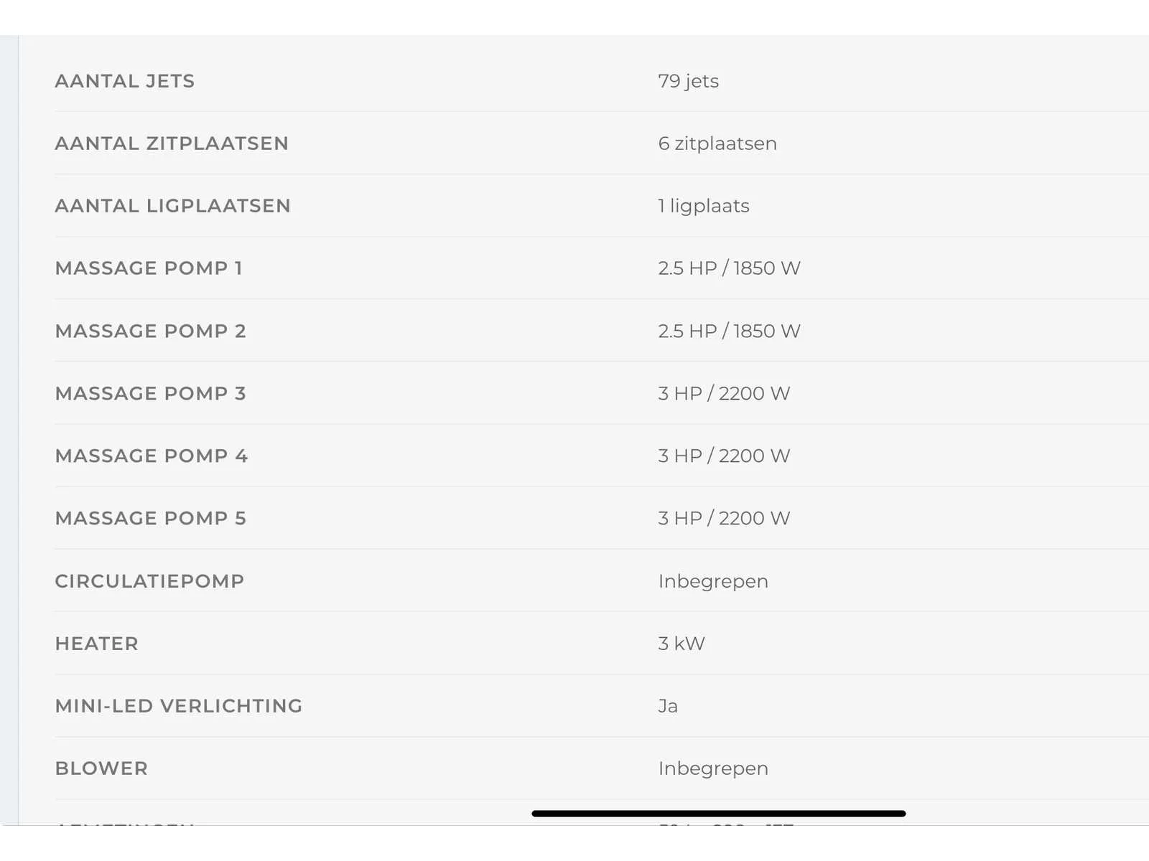Click the MASSAGE POMP 4 label
The image size is (1149, 861).
(x=152, y=456)
